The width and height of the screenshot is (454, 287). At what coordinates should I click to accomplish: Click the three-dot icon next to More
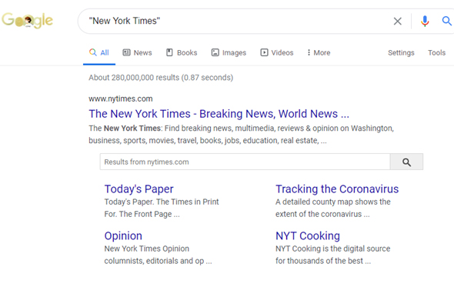pos(309,52)
